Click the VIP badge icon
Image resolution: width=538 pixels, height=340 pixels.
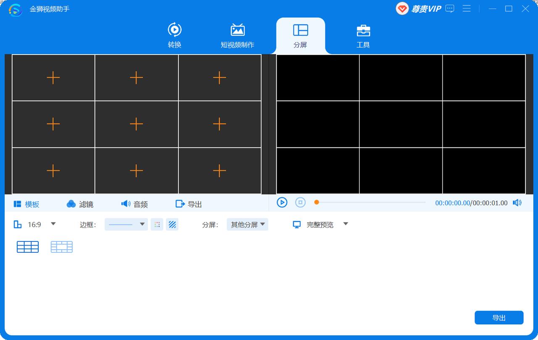pos(402,8)
